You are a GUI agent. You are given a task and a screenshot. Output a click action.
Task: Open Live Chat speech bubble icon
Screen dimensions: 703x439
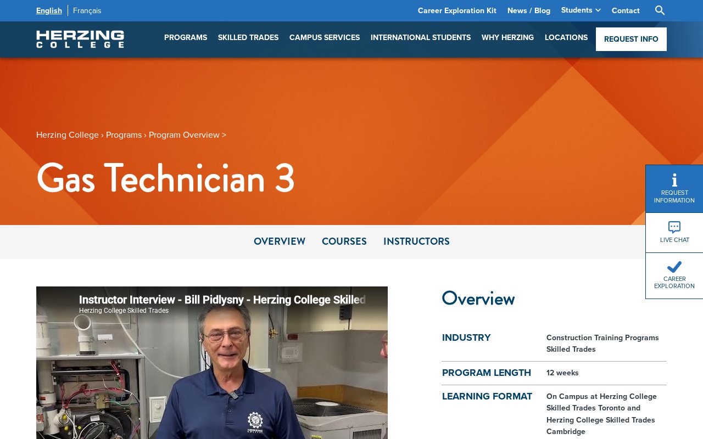(674, 227)
